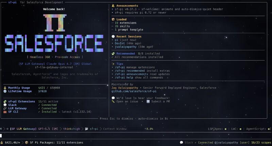Image resolution: width=272 pixels, height=146 pixels.
Task: Click the clock icon beside Recent Sessions
Action: [x=113, y=36]
